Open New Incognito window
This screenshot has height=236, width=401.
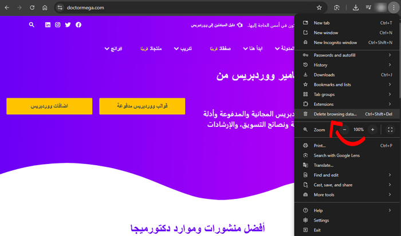pos(347,43)
